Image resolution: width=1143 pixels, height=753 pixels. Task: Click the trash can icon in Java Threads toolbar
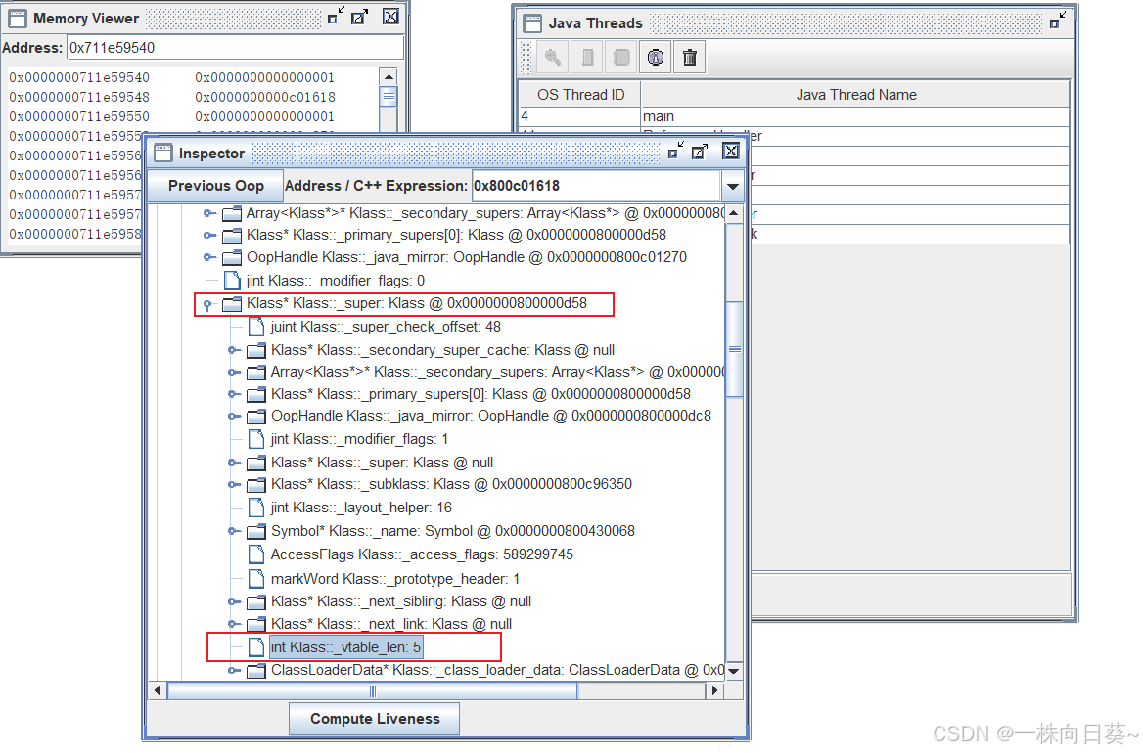click(x=690, y=57)
